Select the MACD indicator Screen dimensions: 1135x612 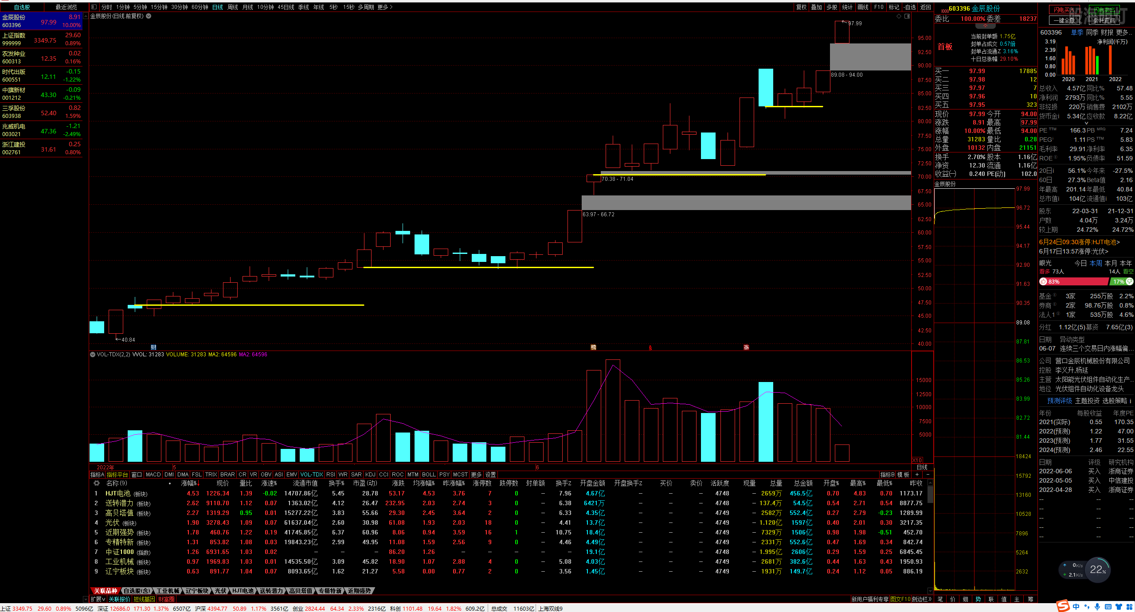(153, 475)
